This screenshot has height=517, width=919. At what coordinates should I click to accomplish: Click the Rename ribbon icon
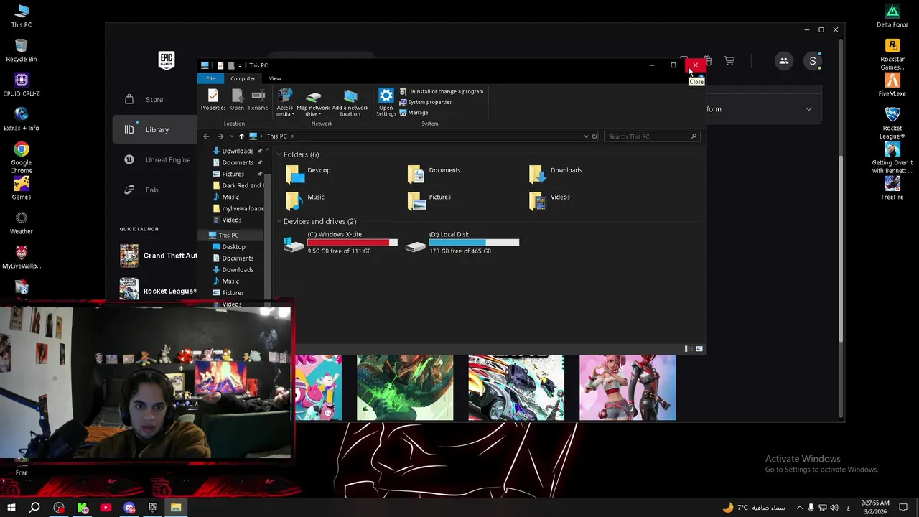pyautogui.click(x=258, y=100)
